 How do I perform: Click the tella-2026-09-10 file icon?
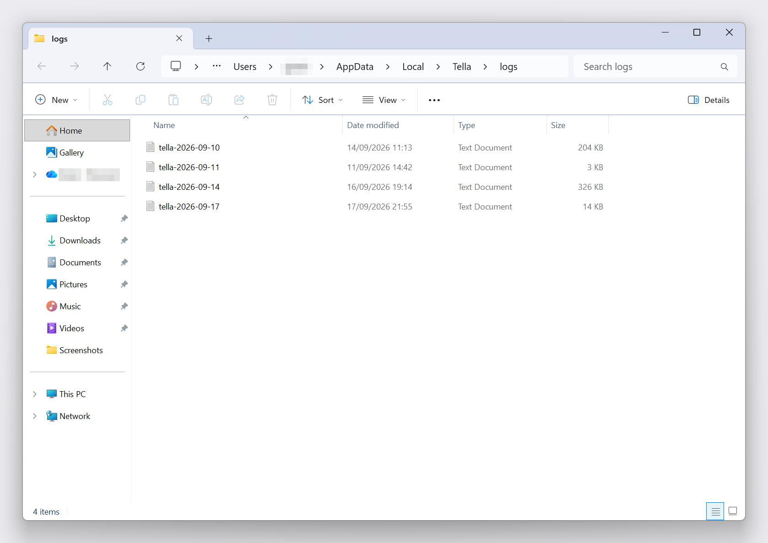150,147
